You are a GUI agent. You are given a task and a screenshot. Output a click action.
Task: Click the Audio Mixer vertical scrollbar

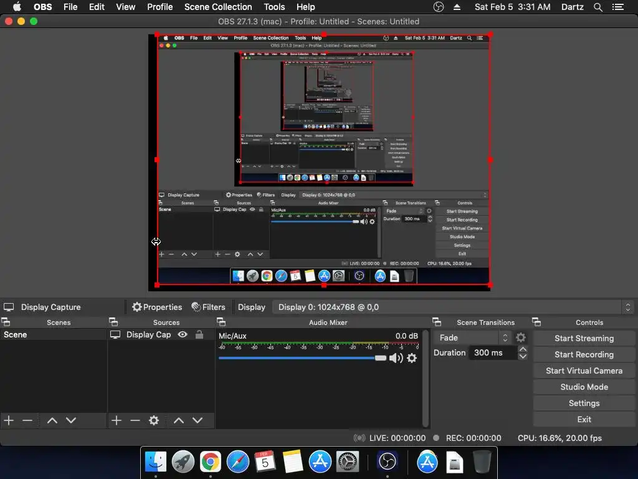click(426, 379)
